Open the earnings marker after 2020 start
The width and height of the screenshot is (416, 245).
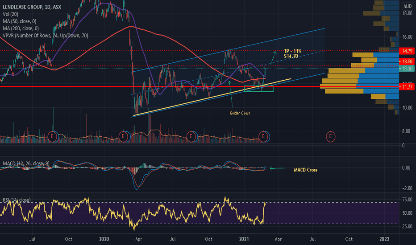123,137
